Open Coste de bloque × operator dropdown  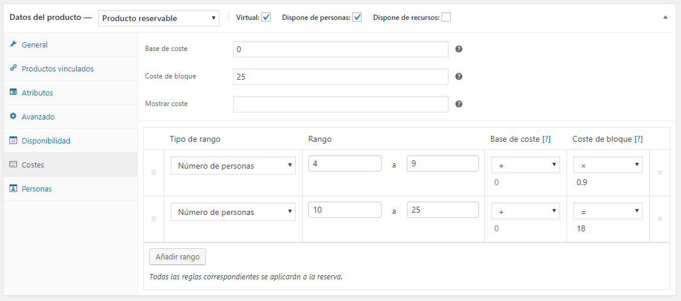(608, 165)
